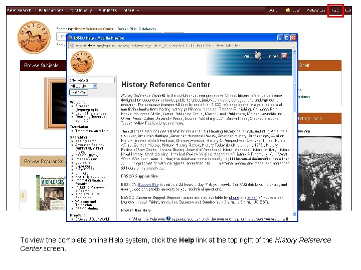Click the bookmark star in the address bar
This screenshot has height=270, width=361.
tap(292, 45)
